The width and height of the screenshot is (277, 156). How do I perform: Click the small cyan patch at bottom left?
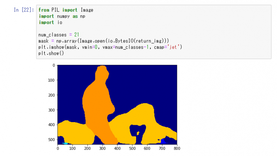tap(65, 143)
